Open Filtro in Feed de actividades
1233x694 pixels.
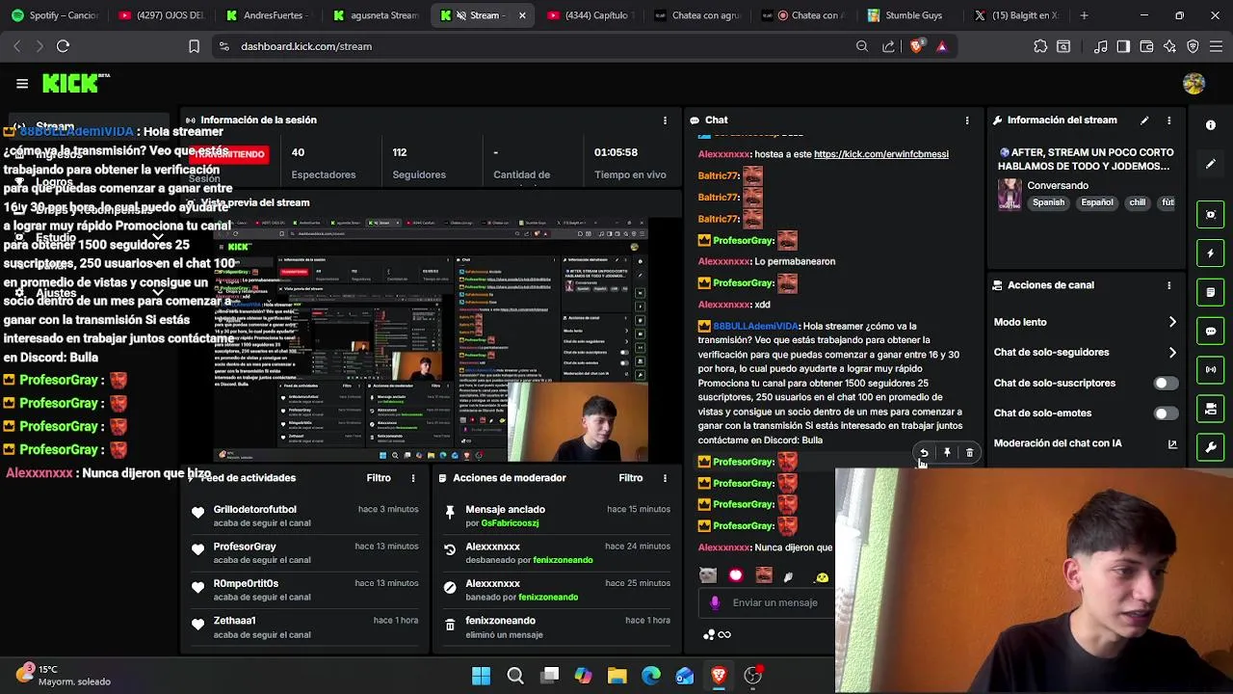(379, 478)
